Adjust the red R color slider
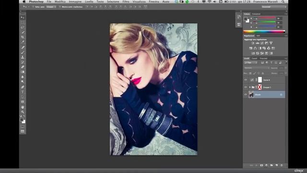This screenshot has height=173, width=307. (264, 18)
